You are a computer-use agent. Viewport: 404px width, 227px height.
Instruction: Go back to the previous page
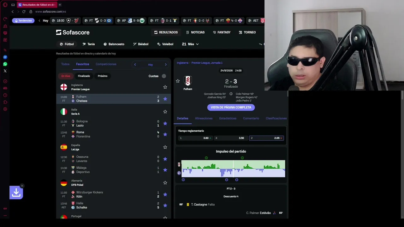coord(13,12)
